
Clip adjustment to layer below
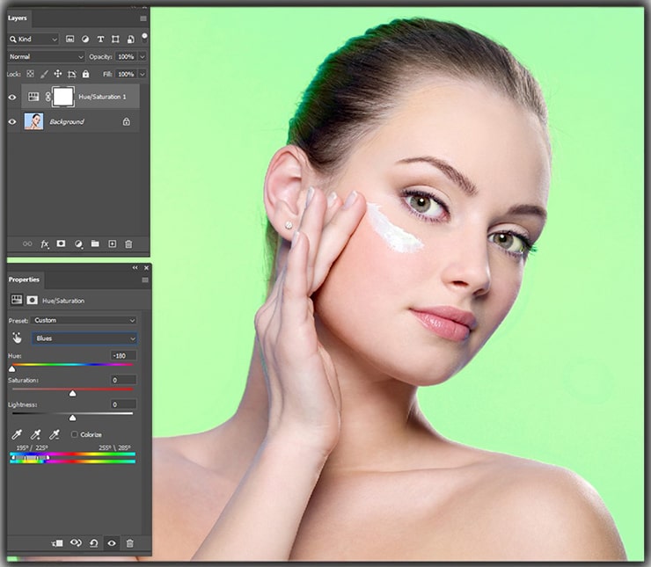pyautogui.click(x=57, y=543)
